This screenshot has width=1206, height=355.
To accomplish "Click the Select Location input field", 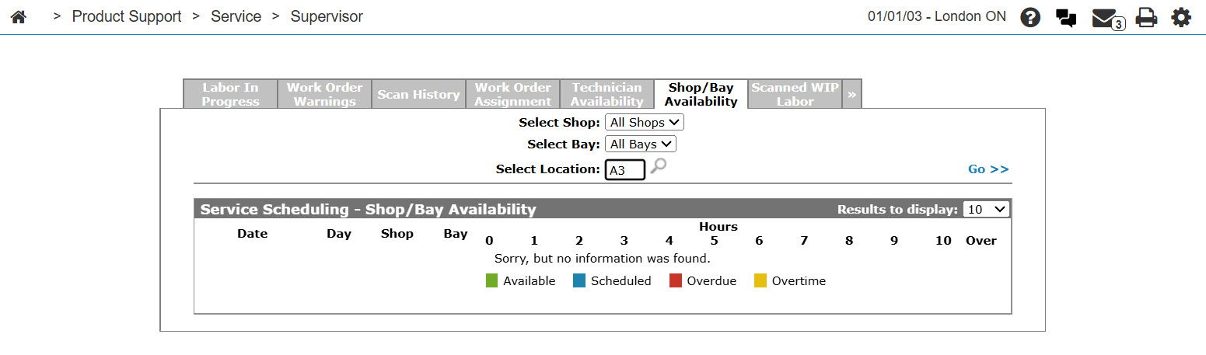I will coord(625,170).
